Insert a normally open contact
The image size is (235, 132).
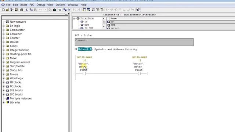click(107, 10)
